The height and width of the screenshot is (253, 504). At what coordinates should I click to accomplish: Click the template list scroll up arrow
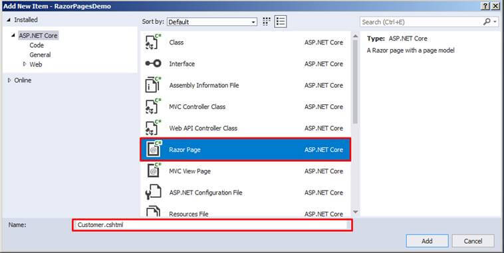(355, 36)
